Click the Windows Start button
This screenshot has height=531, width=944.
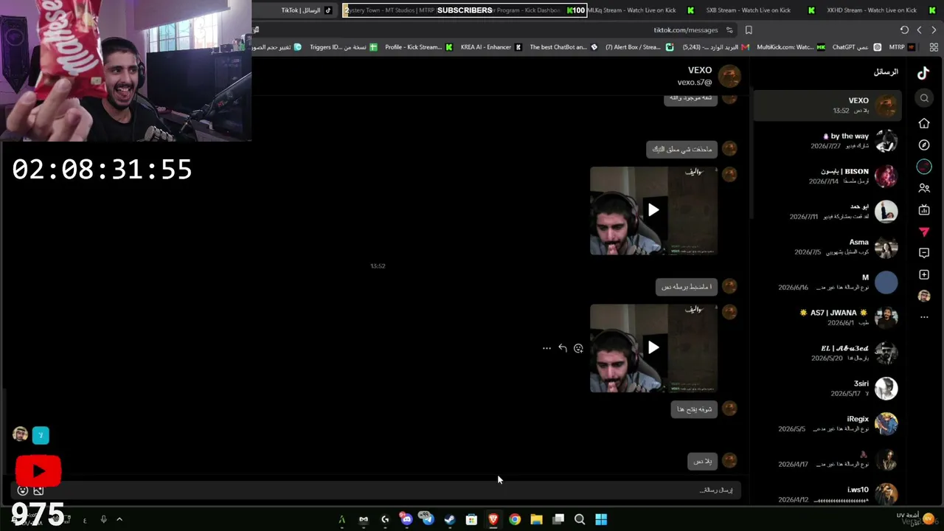click(601, 519)
